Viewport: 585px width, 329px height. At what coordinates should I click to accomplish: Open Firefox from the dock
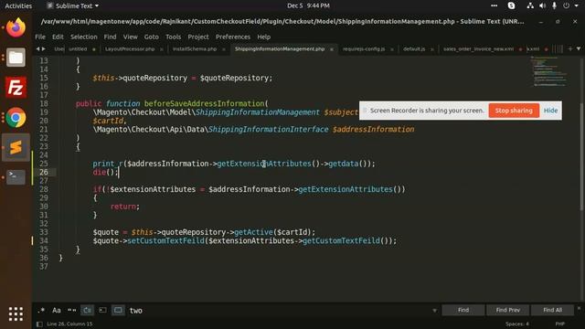(16, 27)
